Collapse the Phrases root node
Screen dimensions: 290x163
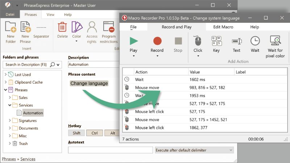point(5,90)
